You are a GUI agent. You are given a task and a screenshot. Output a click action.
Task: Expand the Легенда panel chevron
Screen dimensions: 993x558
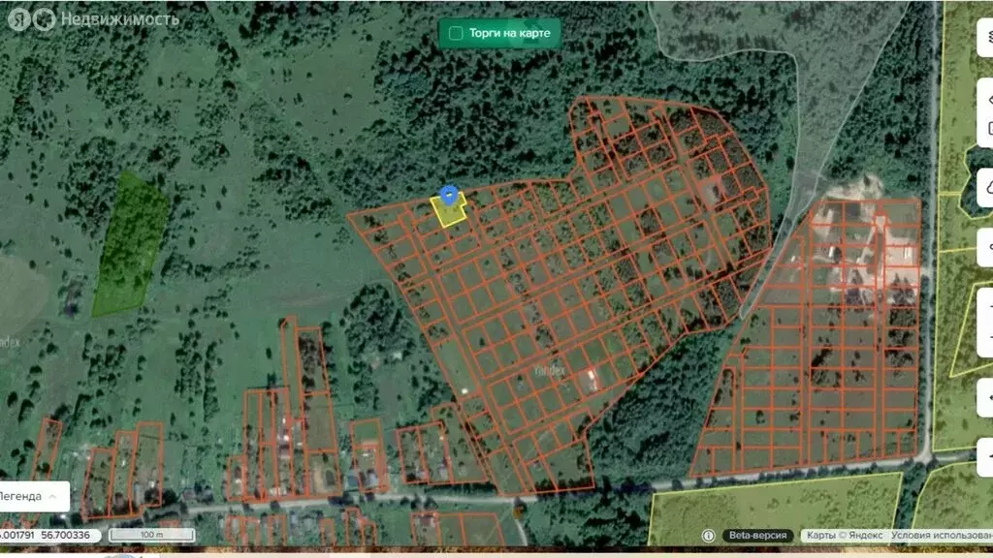(52, 496)
